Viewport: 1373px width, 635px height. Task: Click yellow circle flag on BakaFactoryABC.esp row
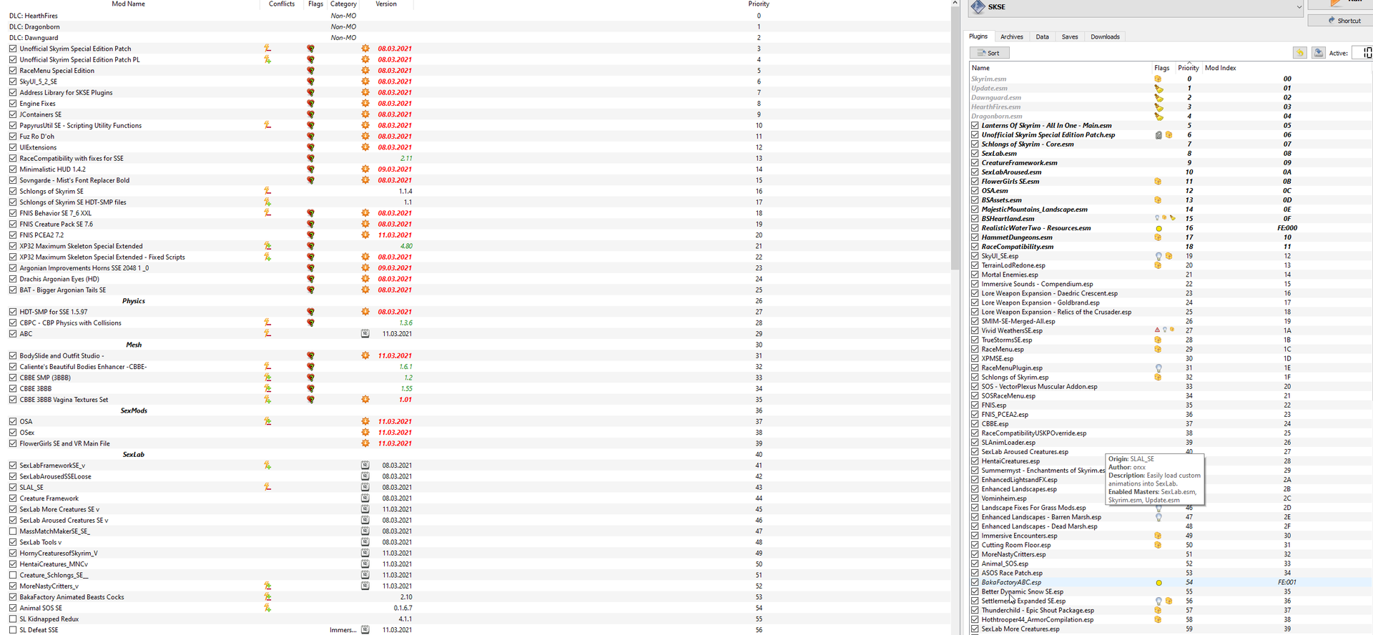(1158, 583)
